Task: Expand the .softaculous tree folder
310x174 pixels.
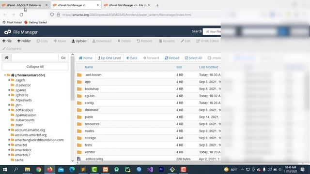Action: [x=9, y=110]
